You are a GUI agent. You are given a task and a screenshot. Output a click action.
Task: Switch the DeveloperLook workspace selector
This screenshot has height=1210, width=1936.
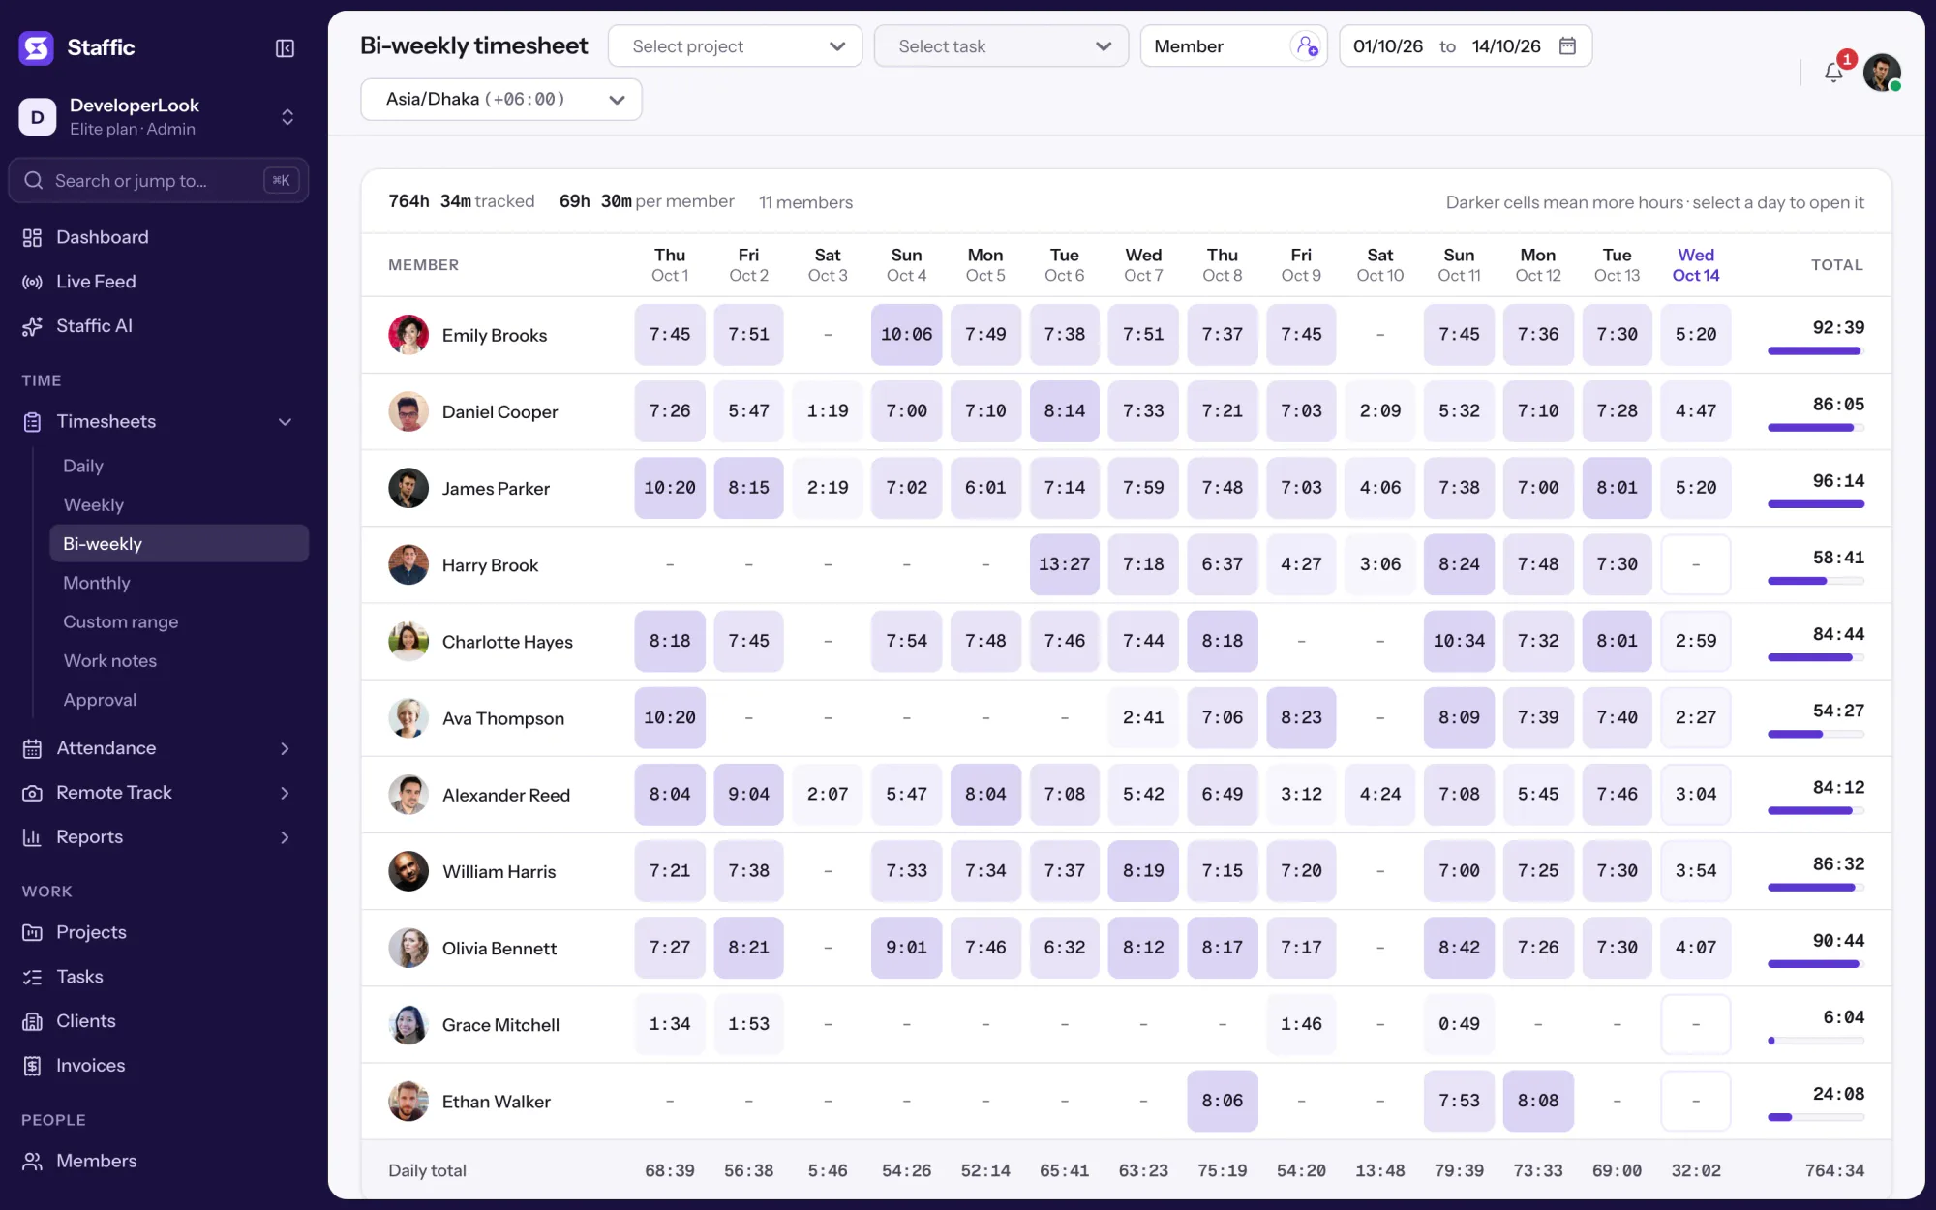[x=159, y=117]
